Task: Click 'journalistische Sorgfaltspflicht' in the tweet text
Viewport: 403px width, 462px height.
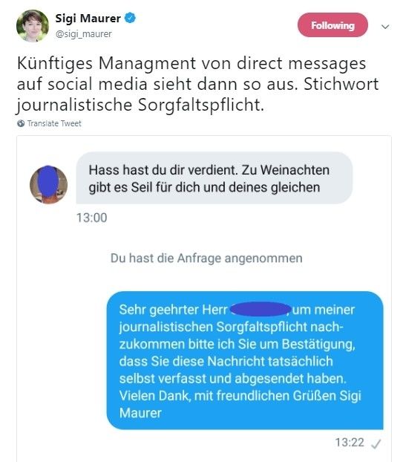Action: click(x=139, y=105)
